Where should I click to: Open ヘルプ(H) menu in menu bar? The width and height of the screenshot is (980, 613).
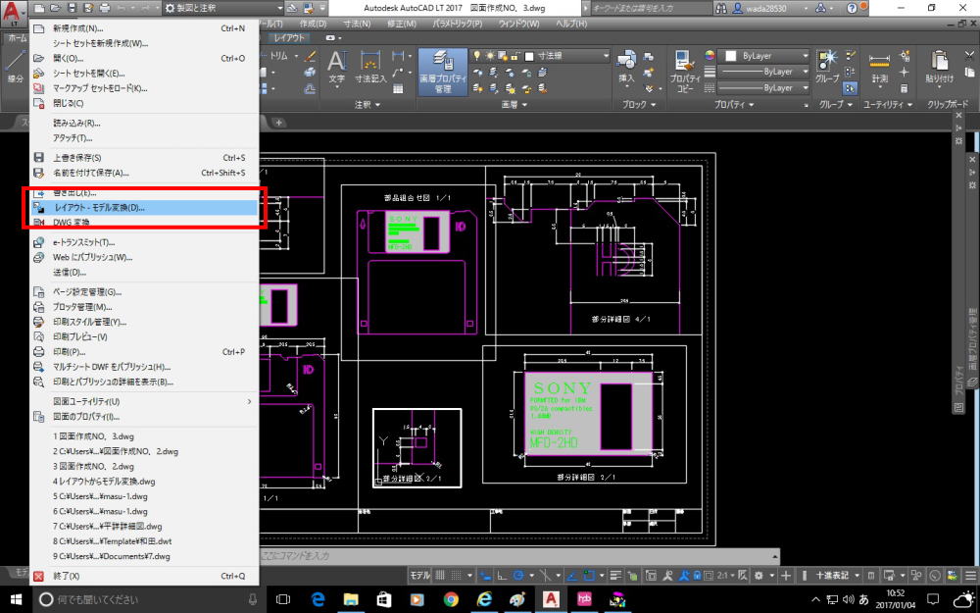[x=570, y=24]
